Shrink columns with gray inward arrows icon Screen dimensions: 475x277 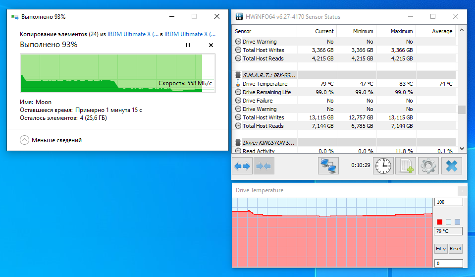(264, 166)
